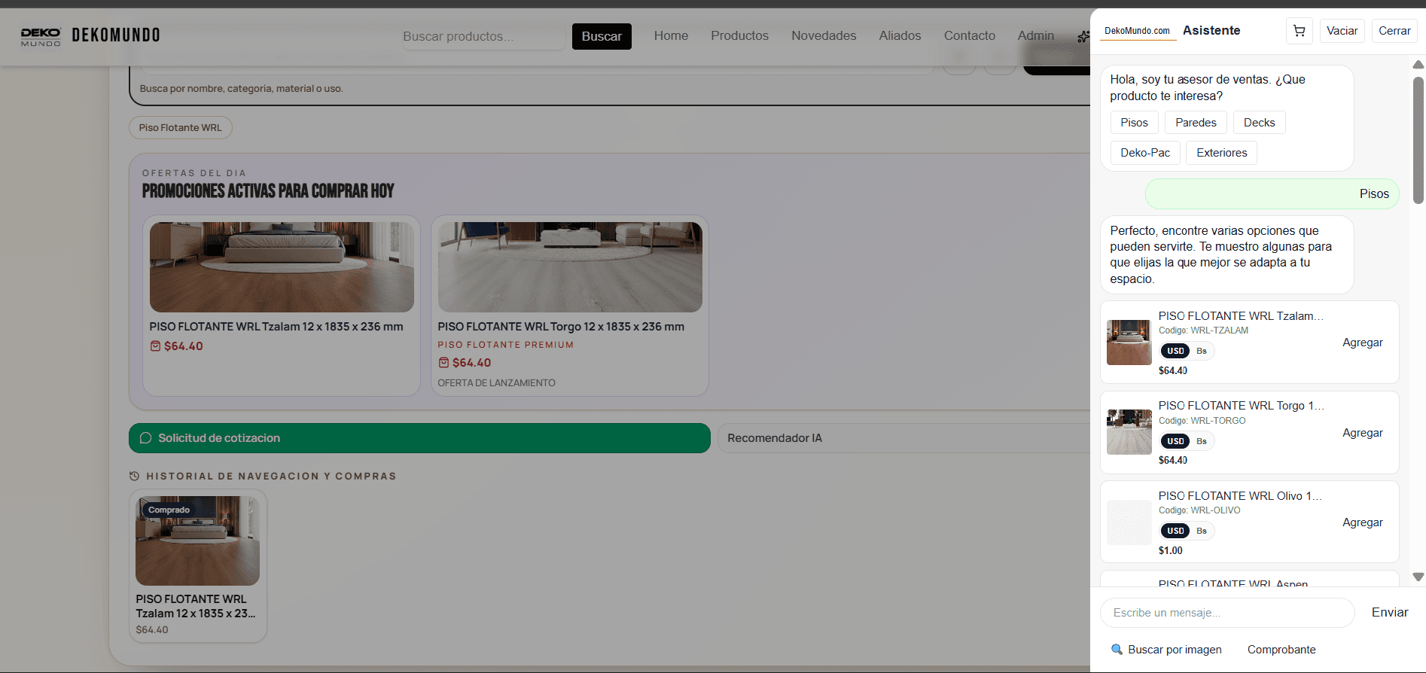Open the Contacto navigation link
Screen dimensions: 1426x673
point(969,35)
